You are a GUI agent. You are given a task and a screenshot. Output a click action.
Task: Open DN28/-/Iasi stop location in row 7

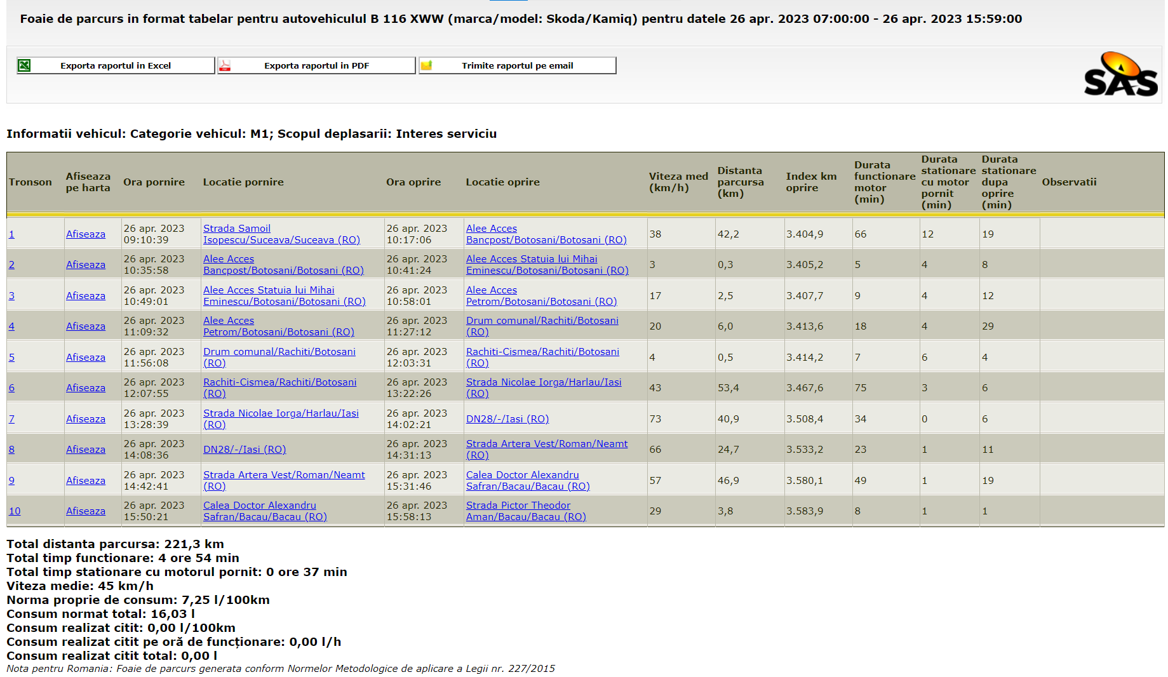point(507,419)
